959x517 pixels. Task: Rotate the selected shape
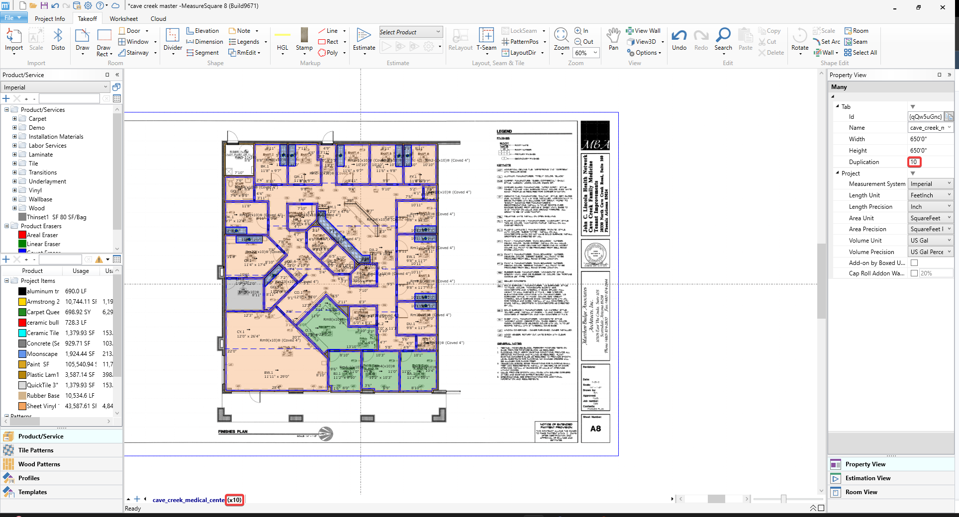pyautogui.click(x=800, y=40)
